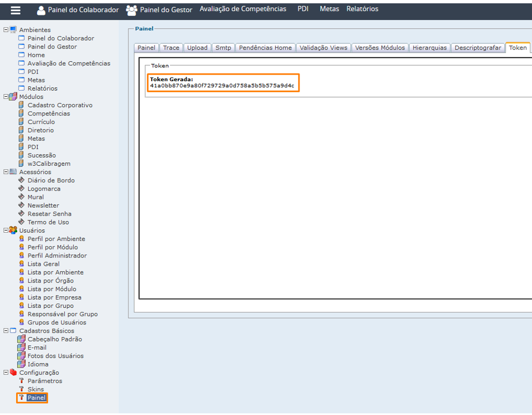Collapse the Módulos tree node
The image size is (532, 415).
tap(6, 97)
